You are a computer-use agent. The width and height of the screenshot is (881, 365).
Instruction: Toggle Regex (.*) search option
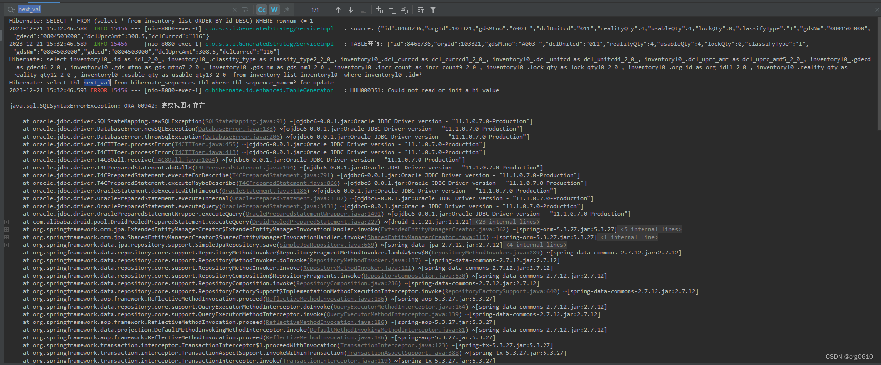(287, 10)
